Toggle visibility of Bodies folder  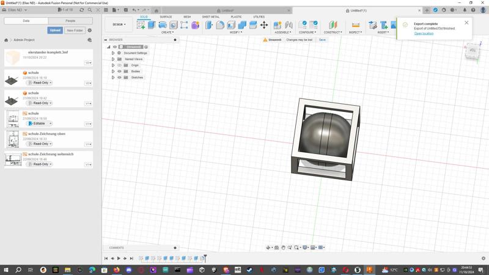point(119,71)
